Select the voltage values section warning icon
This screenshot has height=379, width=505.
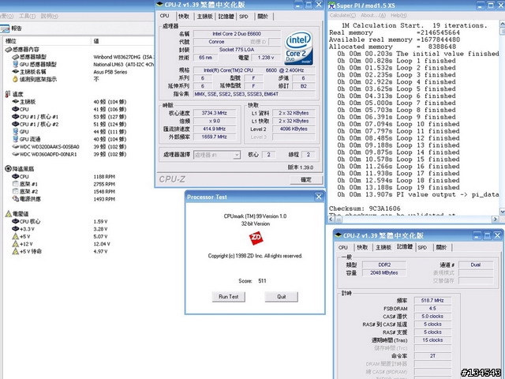(x=9, y=213)
